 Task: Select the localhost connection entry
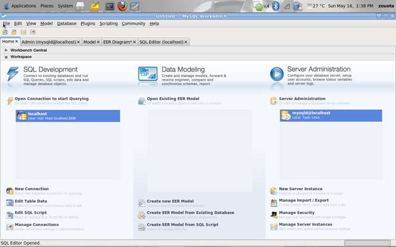(67, 116)
